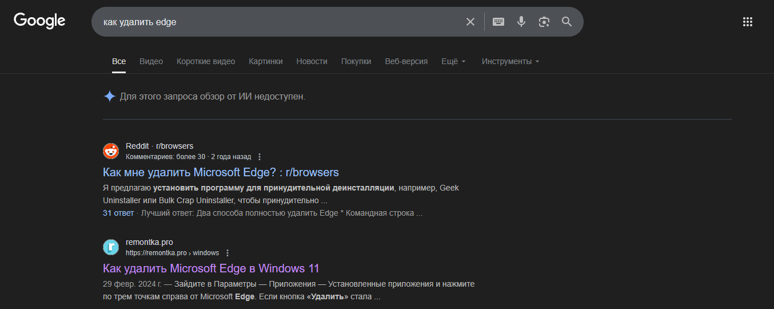Open the link 'Как удалить Microsoft Edge в Windows 11'
The image size is (774, 309).
point(211,268)
